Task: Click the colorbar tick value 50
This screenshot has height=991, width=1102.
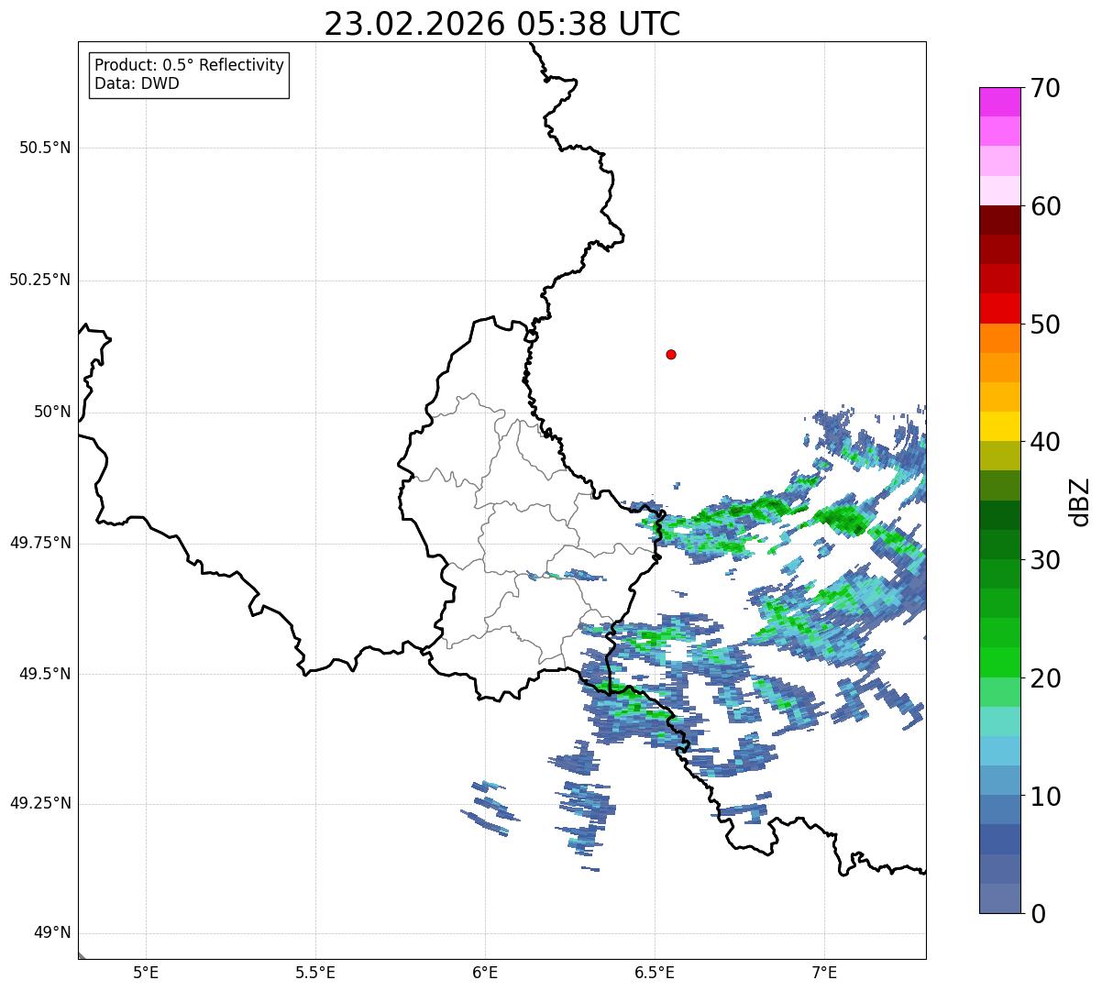Action: coord(1045,325)
